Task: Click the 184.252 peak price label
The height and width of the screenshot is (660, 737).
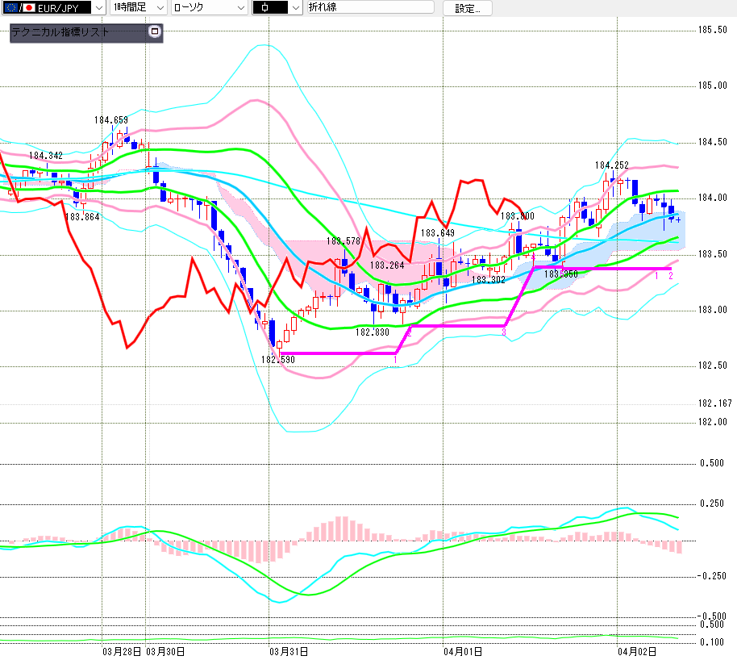Action: (612, 165)
